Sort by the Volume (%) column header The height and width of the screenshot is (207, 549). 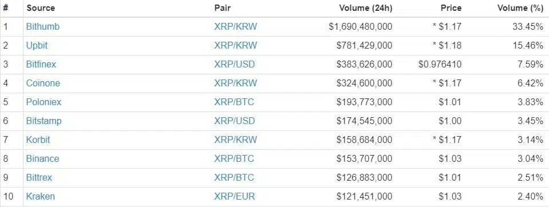point(520,8)
